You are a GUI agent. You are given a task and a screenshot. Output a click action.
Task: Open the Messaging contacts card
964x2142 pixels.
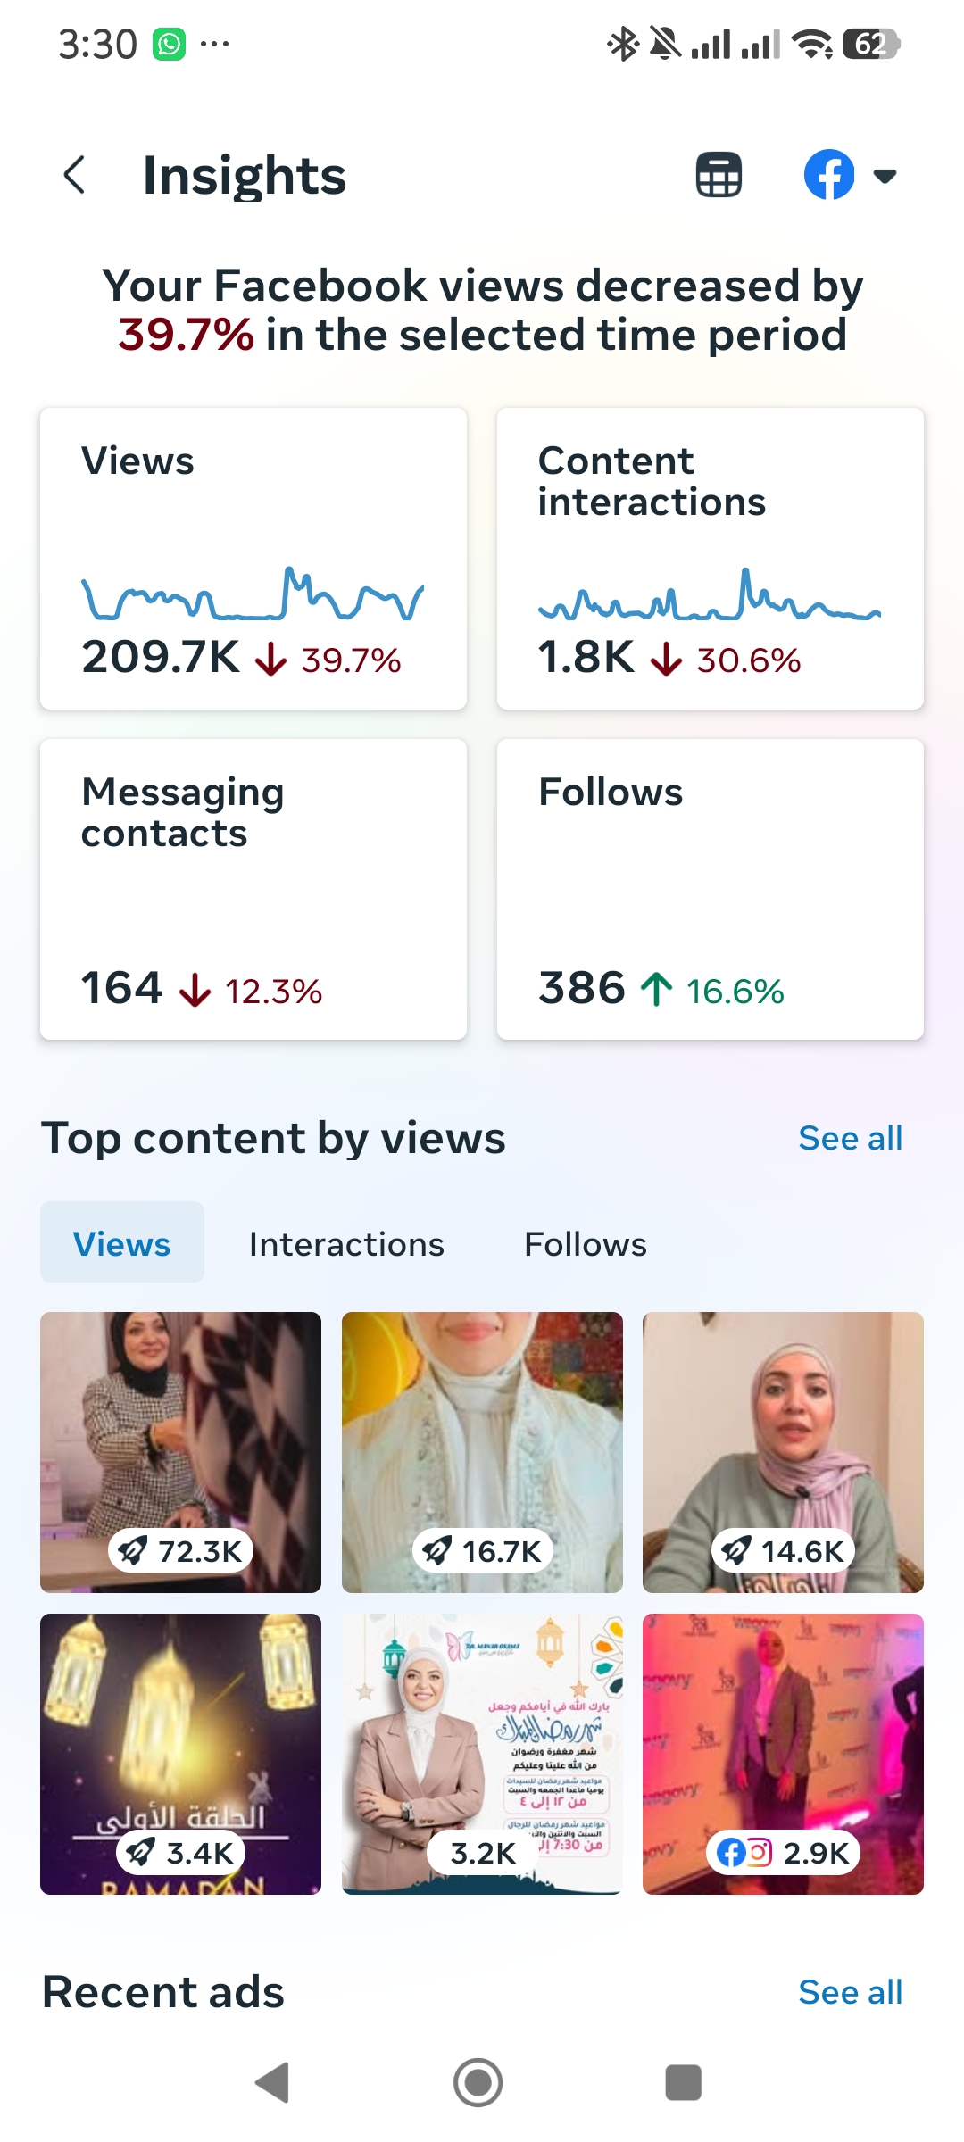tap(253, 889)
